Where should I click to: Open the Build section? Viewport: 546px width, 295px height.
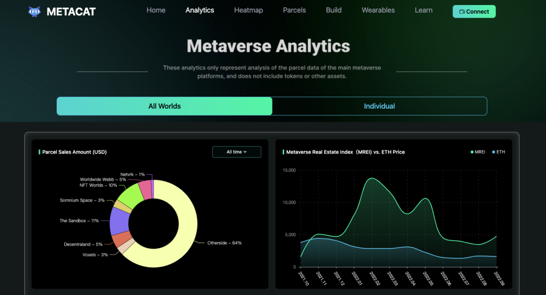[x=334, y=11]
